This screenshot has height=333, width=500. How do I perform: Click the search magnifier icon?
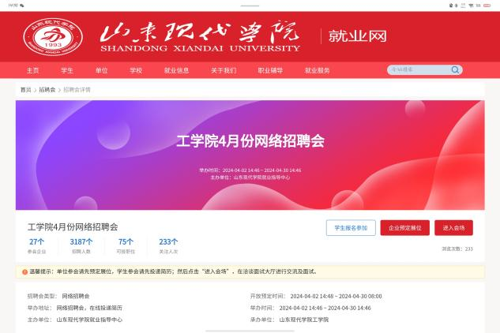[x=456, y=70]
